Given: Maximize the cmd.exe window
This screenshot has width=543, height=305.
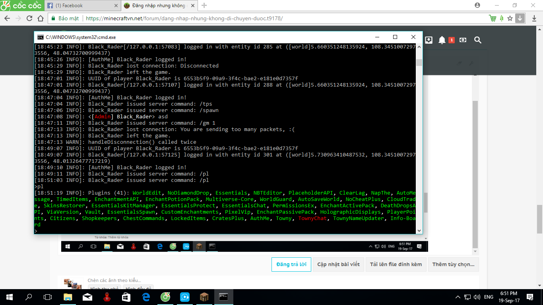Looking at the screenshot, I should point(395,37).
